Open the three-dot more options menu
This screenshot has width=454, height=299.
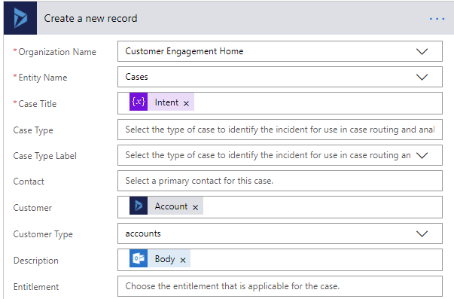(437, 19)
